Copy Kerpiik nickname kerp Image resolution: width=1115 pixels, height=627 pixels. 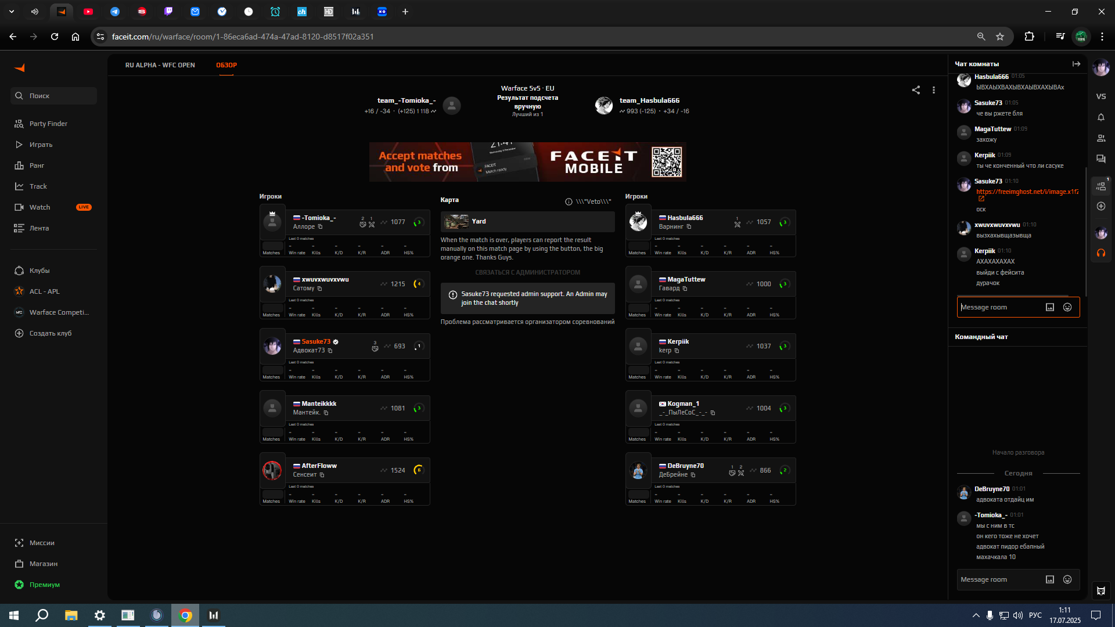677,351
